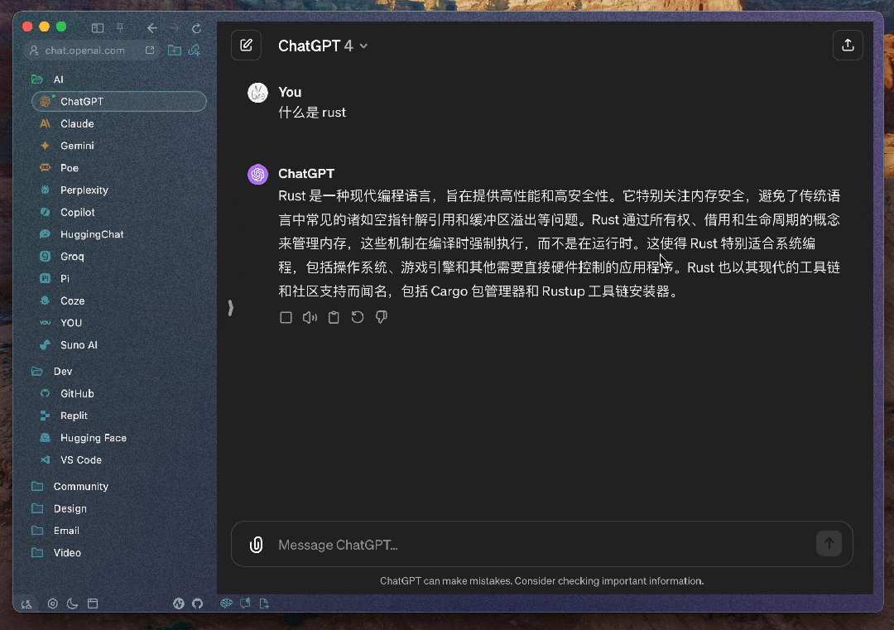The image size is (894, 630).
Task: Click the stop square icon under the response
Action: tap(286, 318)
